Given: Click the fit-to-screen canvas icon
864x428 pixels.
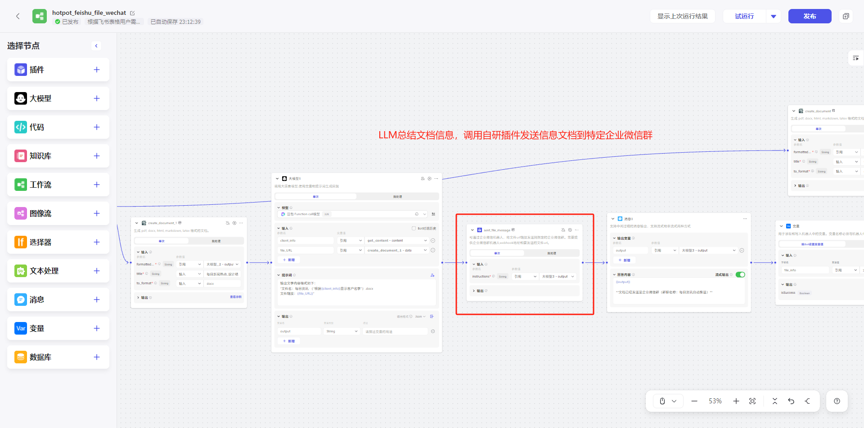Looking at the screenshot, I should pyautogui.click(x=752, y=401).
